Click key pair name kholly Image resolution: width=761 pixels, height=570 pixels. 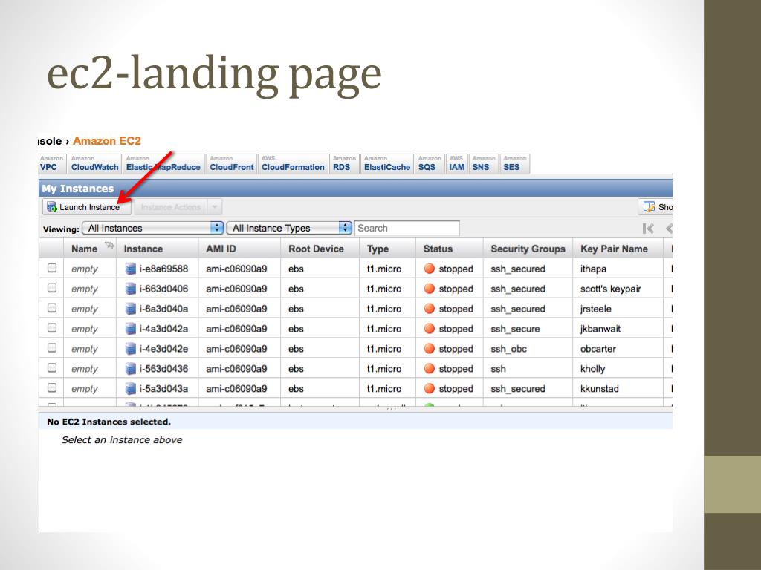[592, 369]
